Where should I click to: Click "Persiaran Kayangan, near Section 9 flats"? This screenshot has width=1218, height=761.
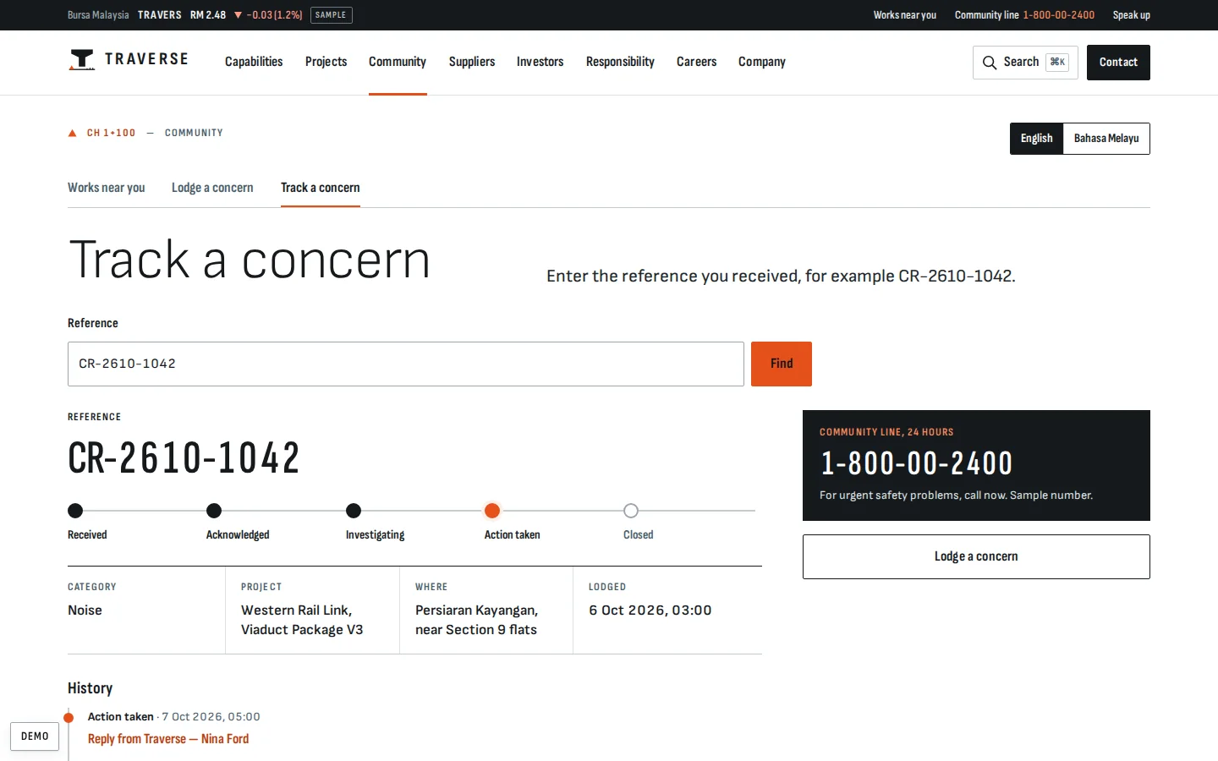coord(476,620)
